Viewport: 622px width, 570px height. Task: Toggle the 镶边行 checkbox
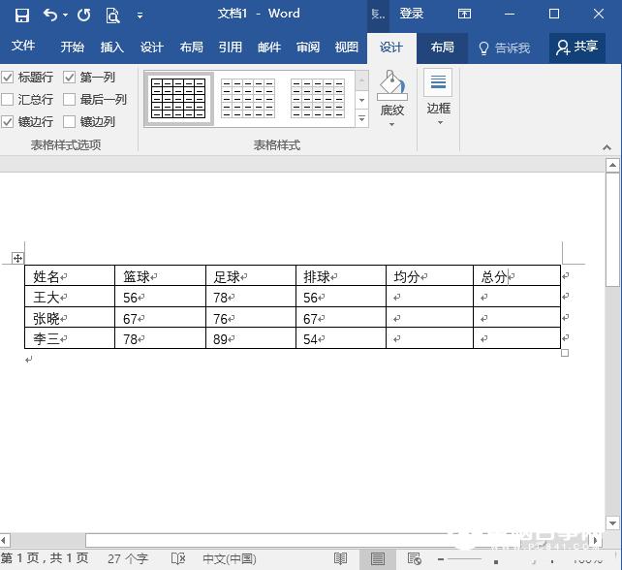point(8,121)
